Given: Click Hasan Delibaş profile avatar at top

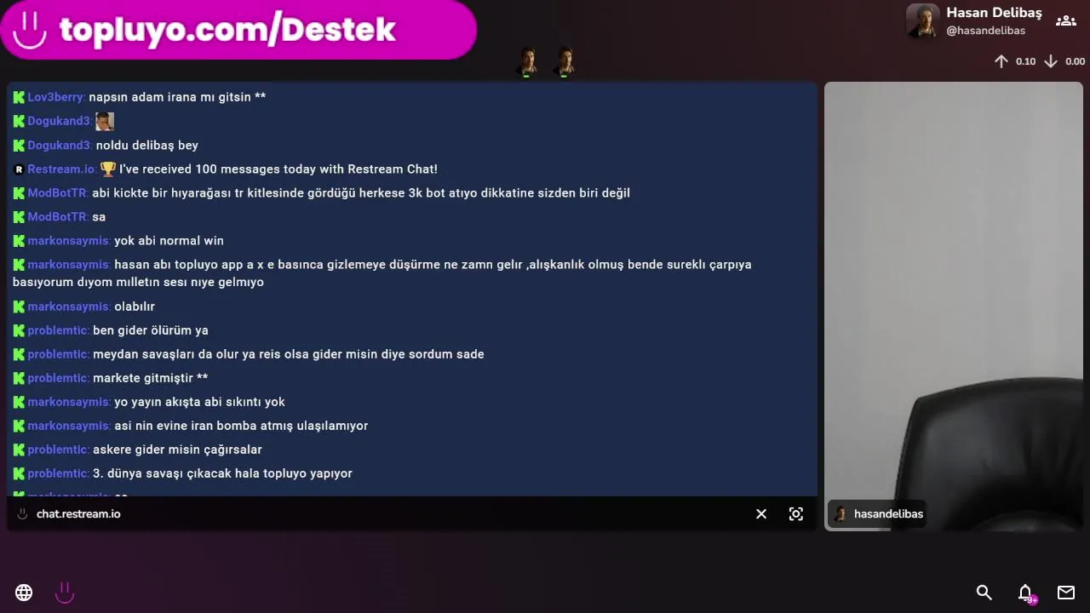Looking at the screenshot, I should (x=922, y=21).
